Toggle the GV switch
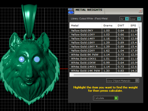This screenshot has height=111, width=148. pos(124,19)
